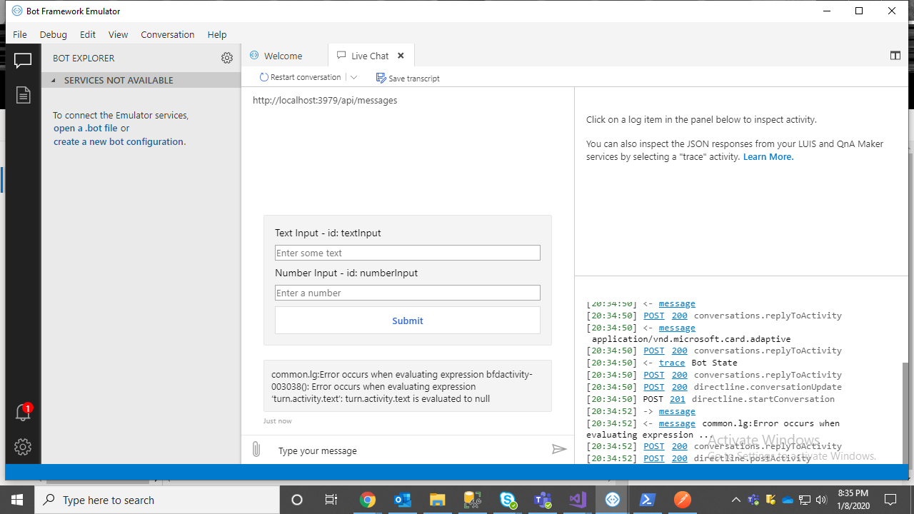The height and width of the screenshot is (514, 914).
Task: Click Bot Explorer settings gear icon
Action: coord(227,58)
